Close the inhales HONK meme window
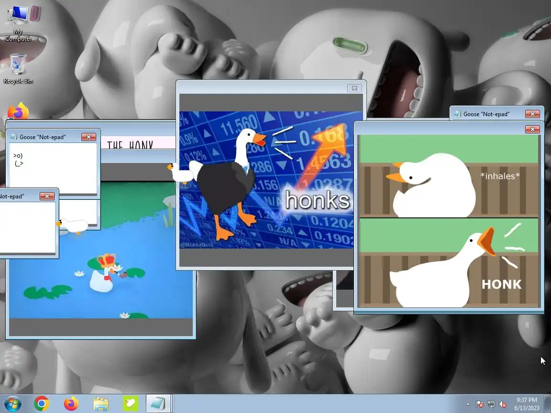The width and height of the screenshot is (551, 413). (x=532, y=129)
